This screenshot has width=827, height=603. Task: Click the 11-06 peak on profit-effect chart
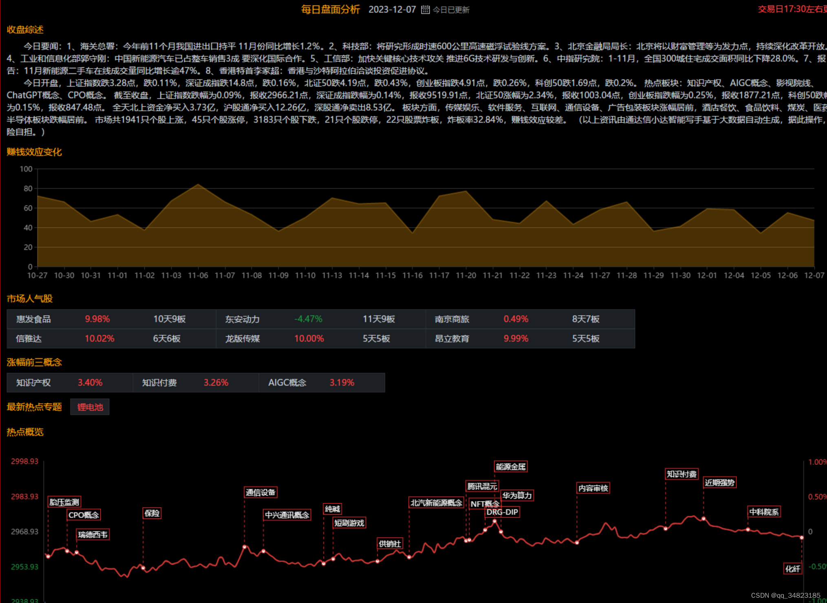tap(198, 185)
